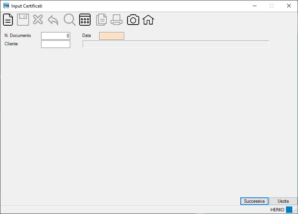Focus the N. Documento input field
This screenshot has height=214, width=298.
(x=56, y=36)
